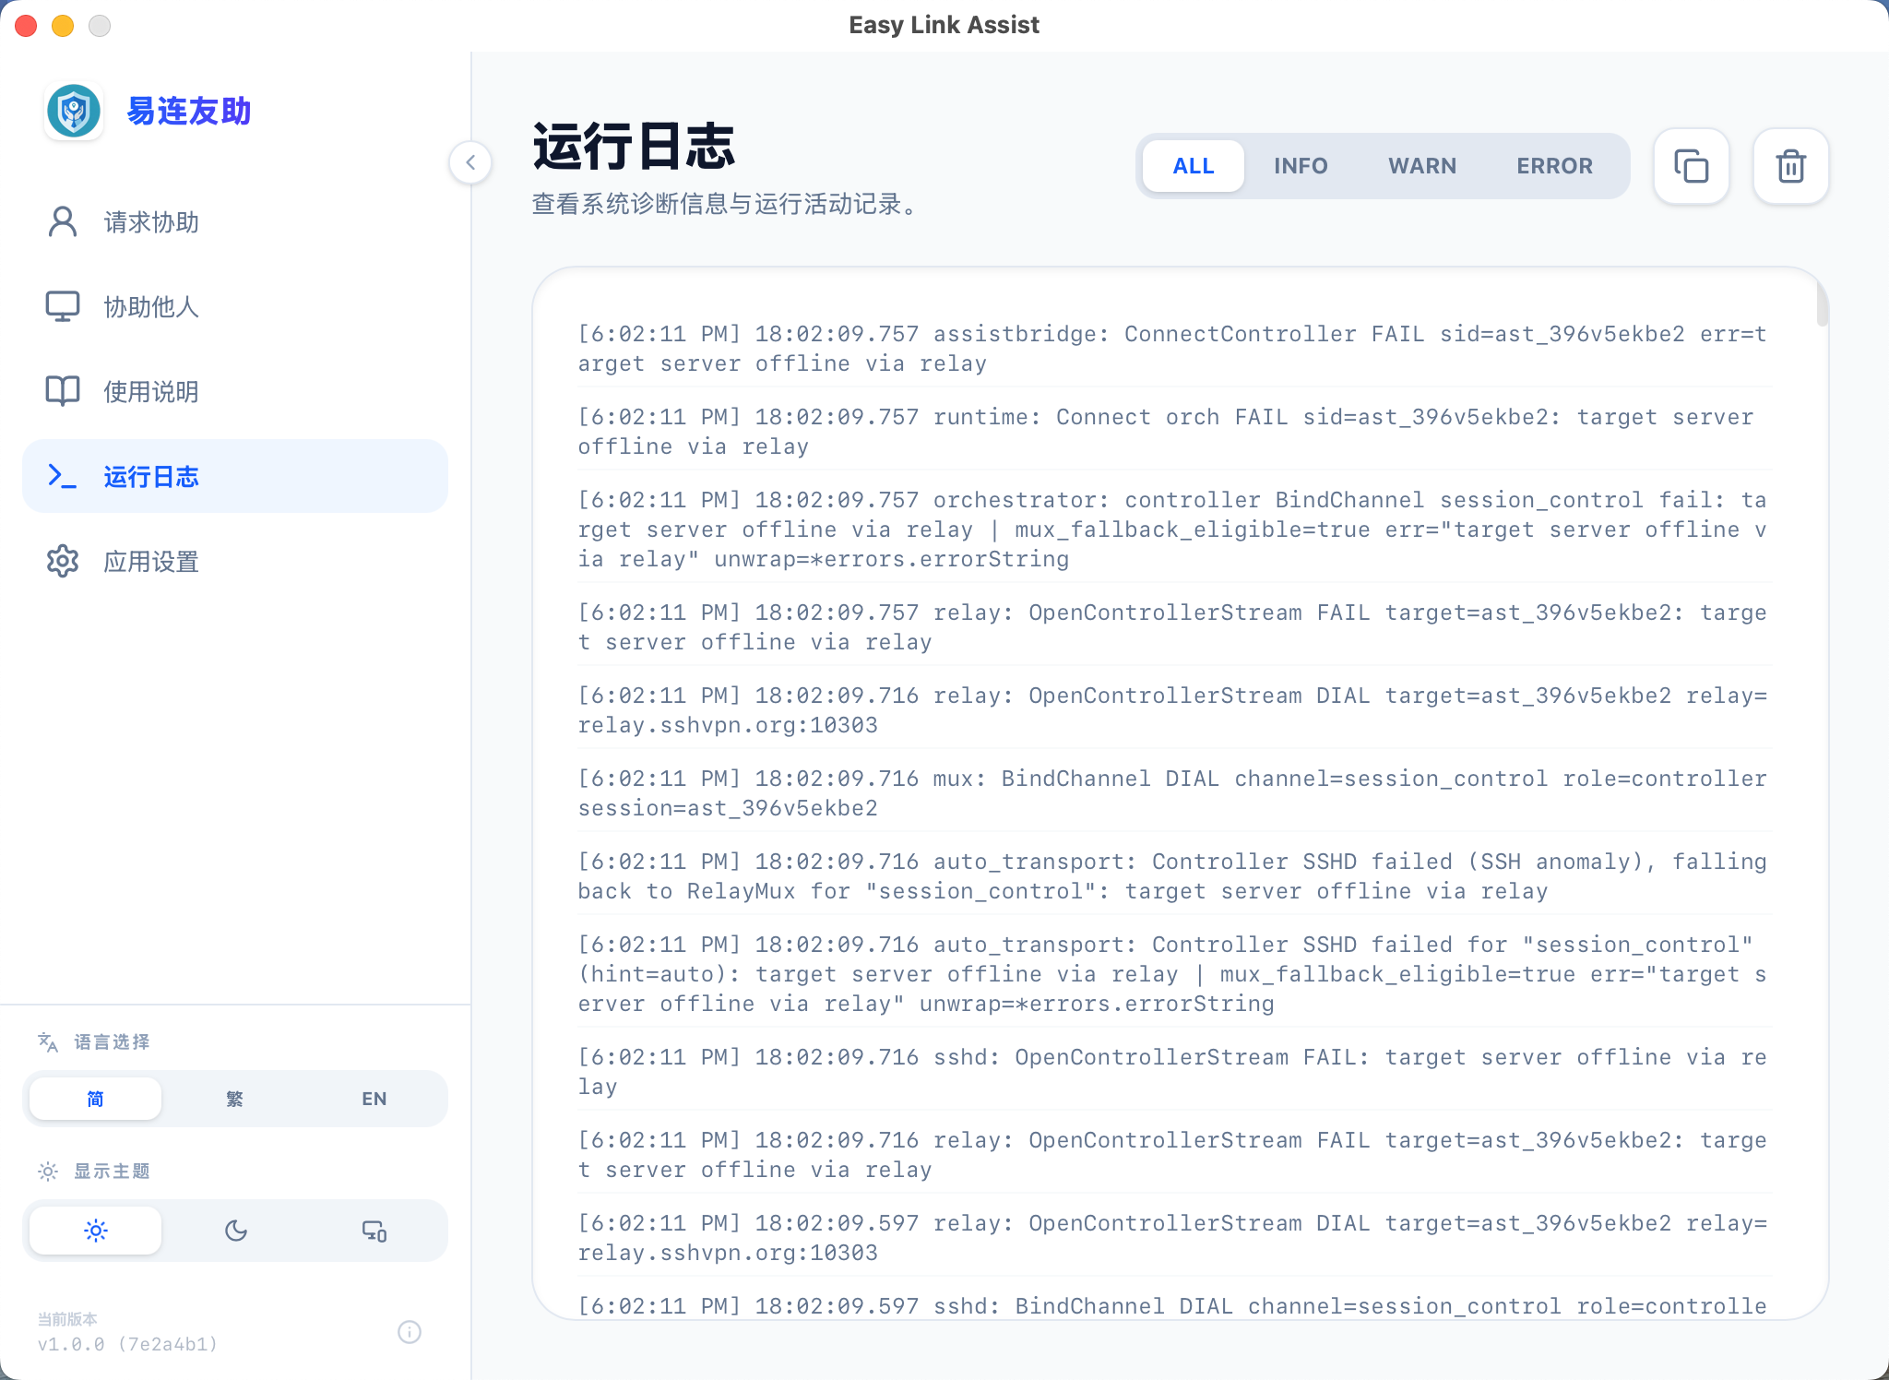Open the 协助他人 page

point(235,307)
